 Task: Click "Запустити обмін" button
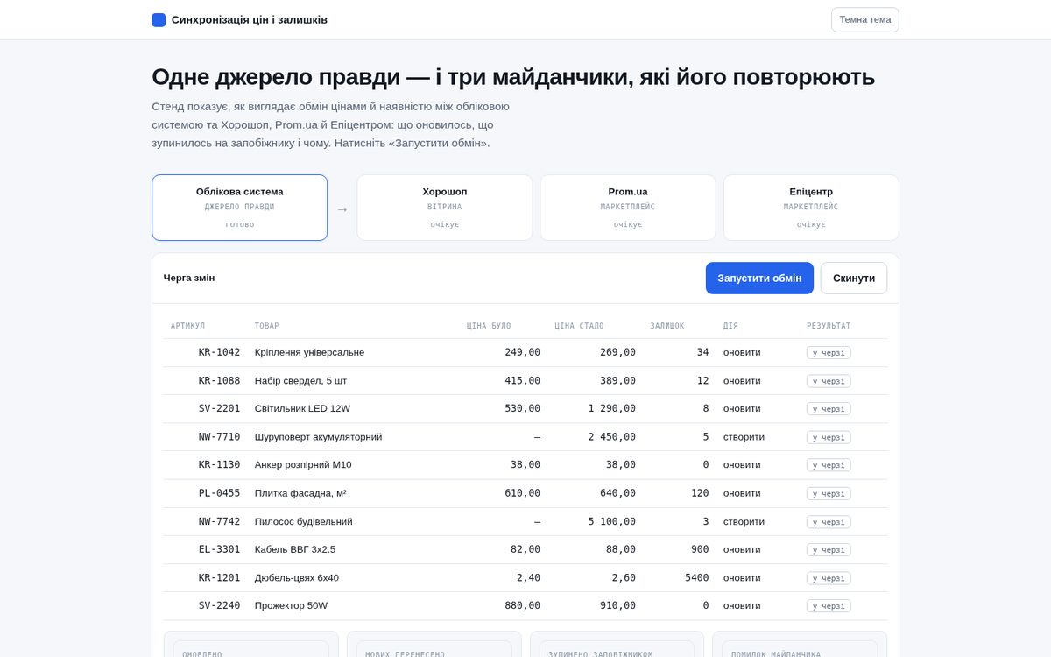click(x=759, y=278)
